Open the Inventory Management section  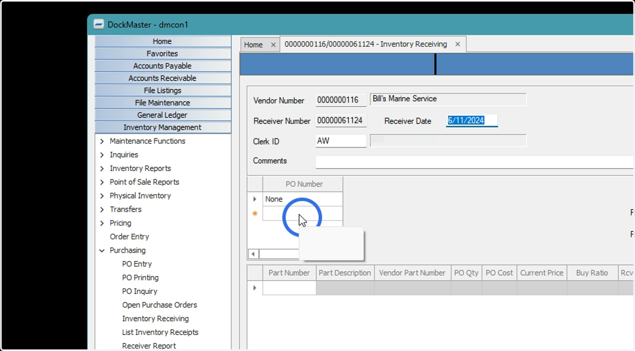(162, 127)
